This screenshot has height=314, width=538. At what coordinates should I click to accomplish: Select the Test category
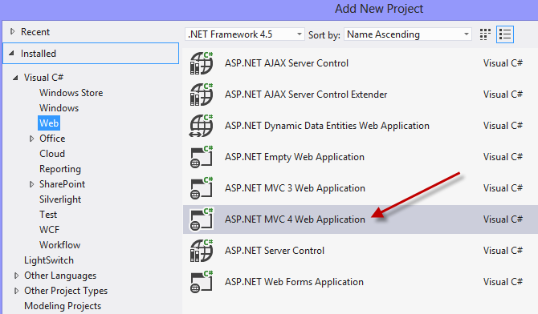pyautogui.click(x=48, y=215)
